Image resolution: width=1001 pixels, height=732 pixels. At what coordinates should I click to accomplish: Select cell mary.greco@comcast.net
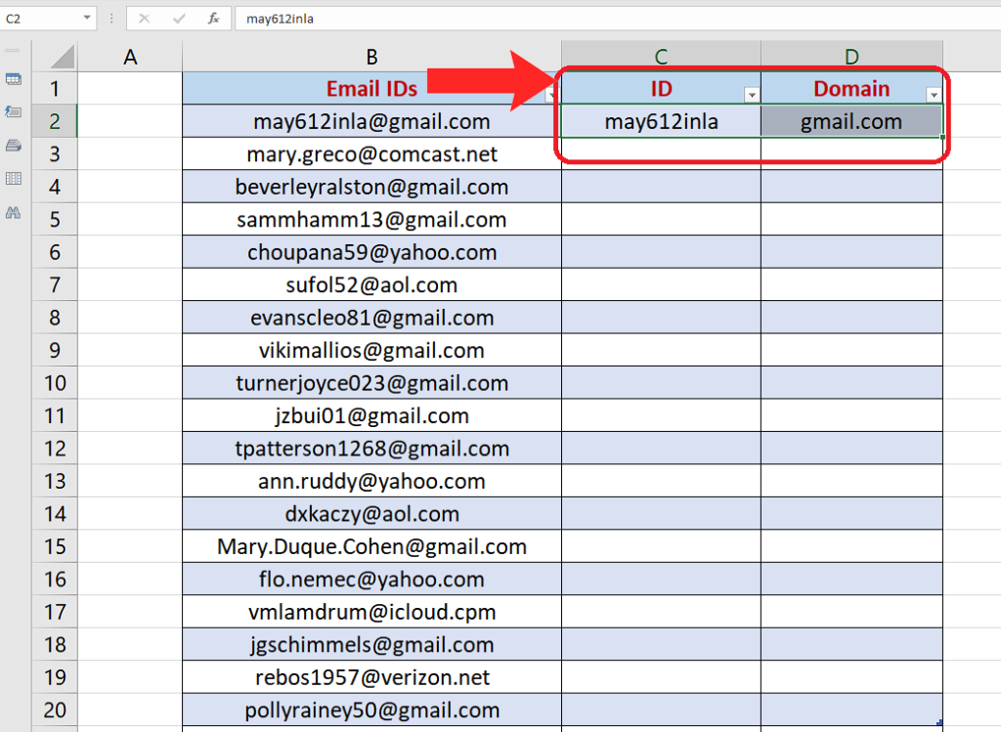pyautogui.click(x=371, y=153)
